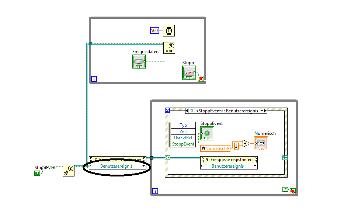Select the UsrEvtRef event data item
The height and width of the screenshot is (217, 344).
[183, 138]
